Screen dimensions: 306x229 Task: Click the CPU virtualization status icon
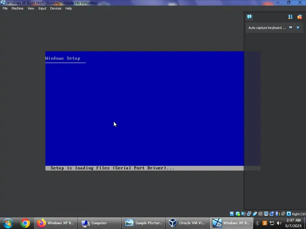(277, 213)
